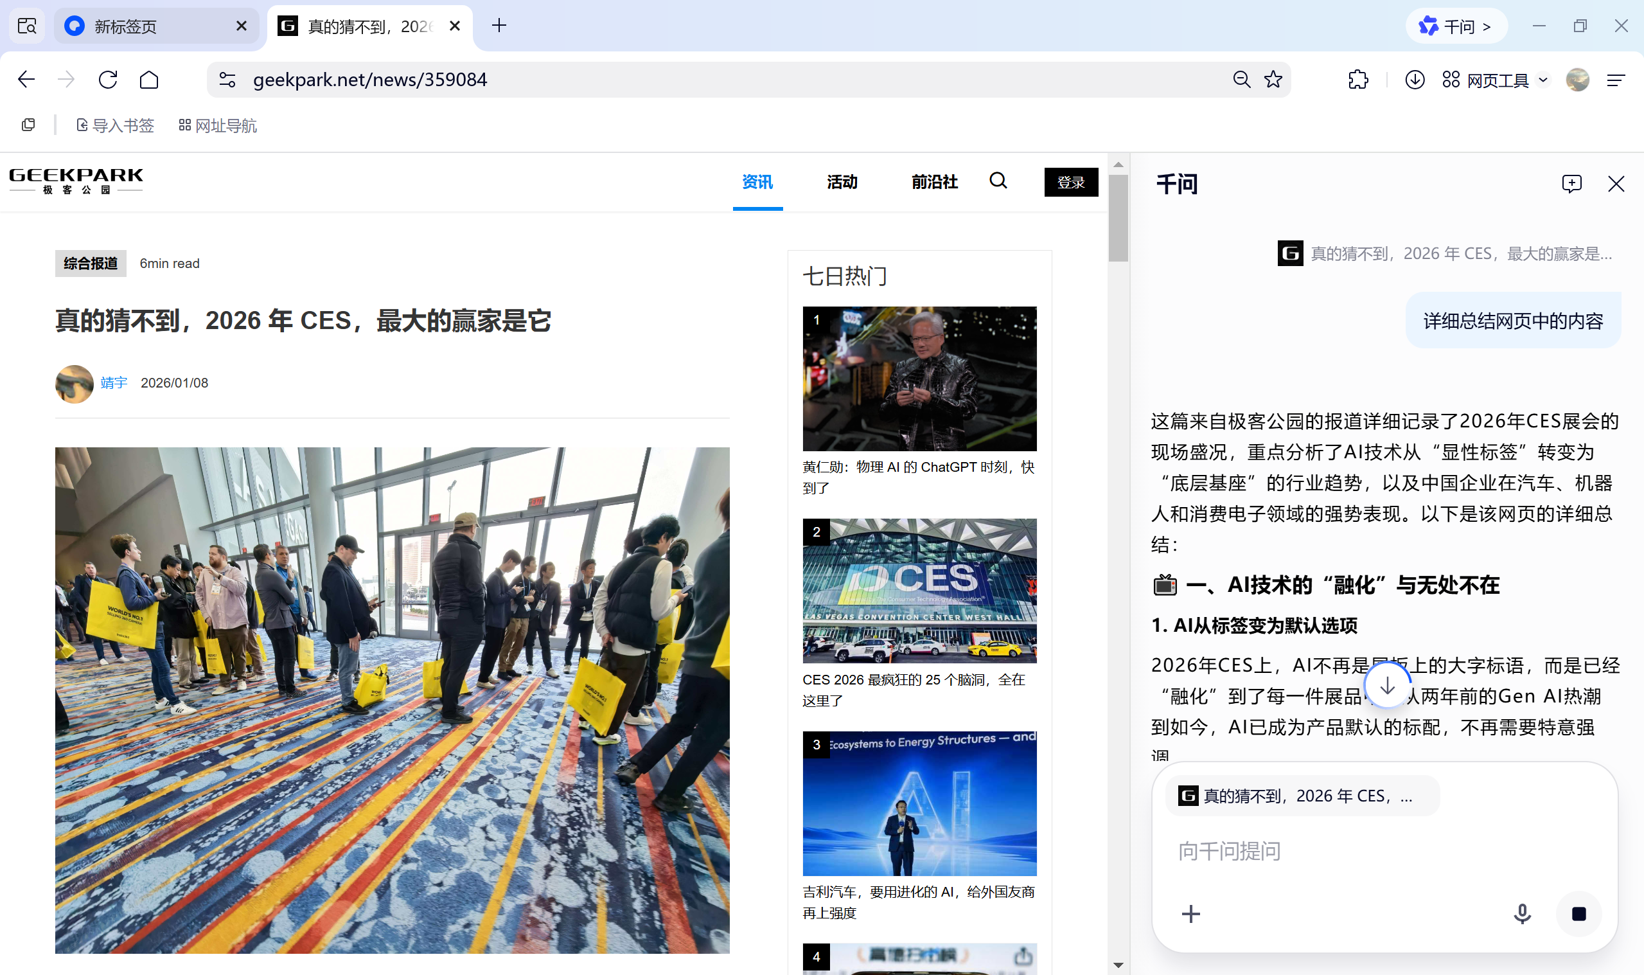Click the copy page icon below address bar
Viewport: 1644px width, 975px height.
(x=28, y=124)
